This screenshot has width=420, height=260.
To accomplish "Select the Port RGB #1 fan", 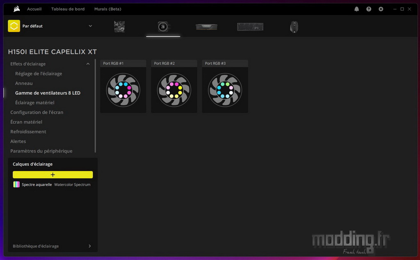I will [123, 90].
